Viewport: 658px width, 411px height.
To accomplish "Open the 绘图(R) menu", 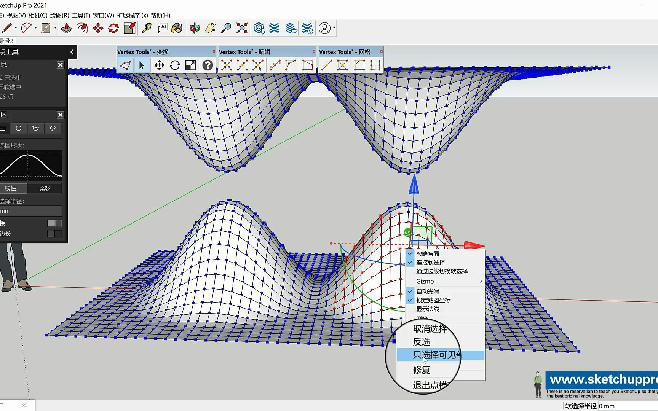I will coord(59,15).
